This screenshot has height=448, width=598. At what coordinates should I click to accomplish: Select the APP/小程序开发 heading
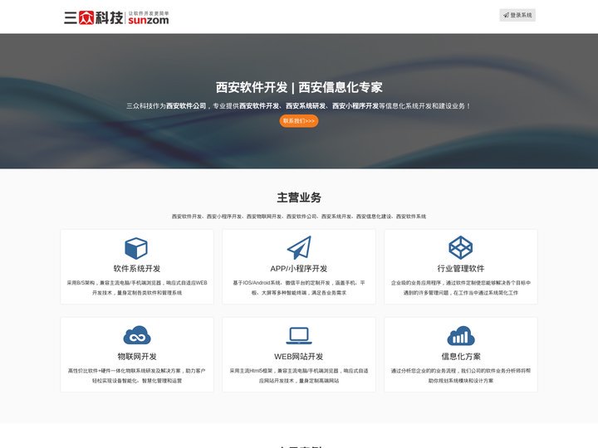coord(299,269)
